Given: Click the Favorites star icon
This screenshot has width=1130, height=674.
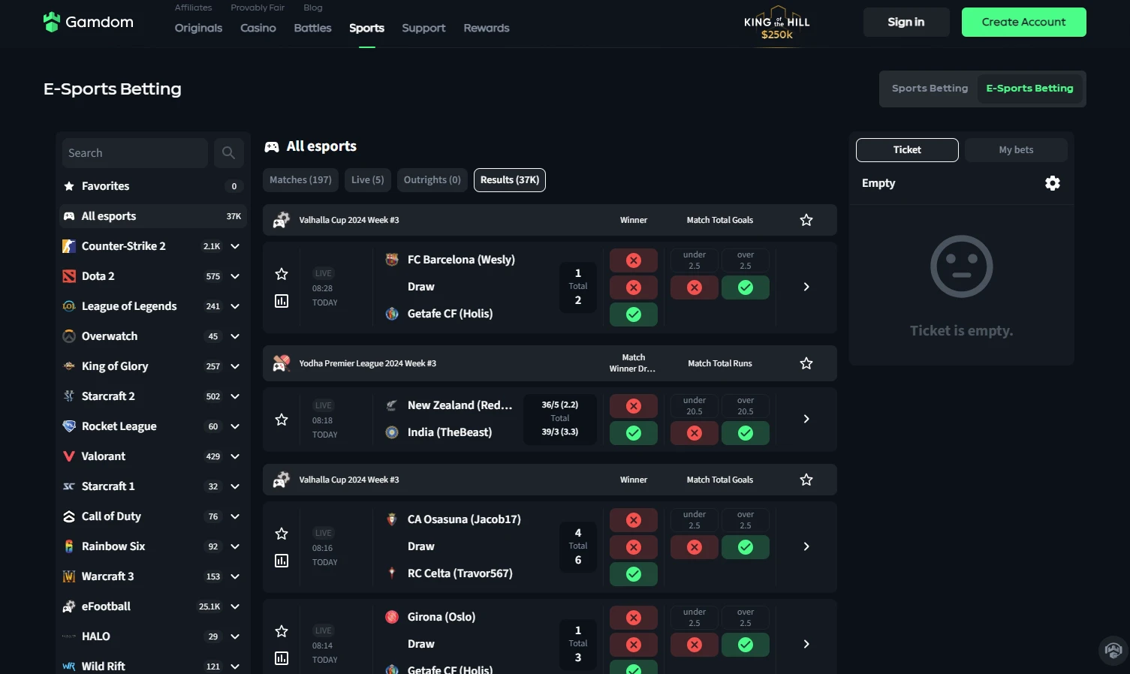Looking at the screenshot, I should point(69,186).
